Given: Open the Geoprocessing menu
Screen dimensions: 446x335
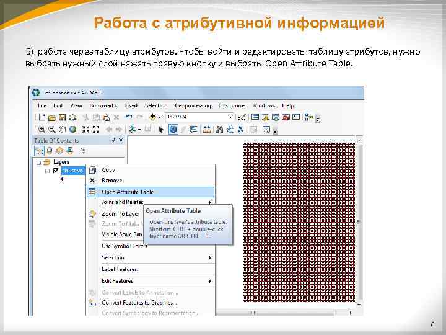Looking at the screenshot, I should (193, 105).
